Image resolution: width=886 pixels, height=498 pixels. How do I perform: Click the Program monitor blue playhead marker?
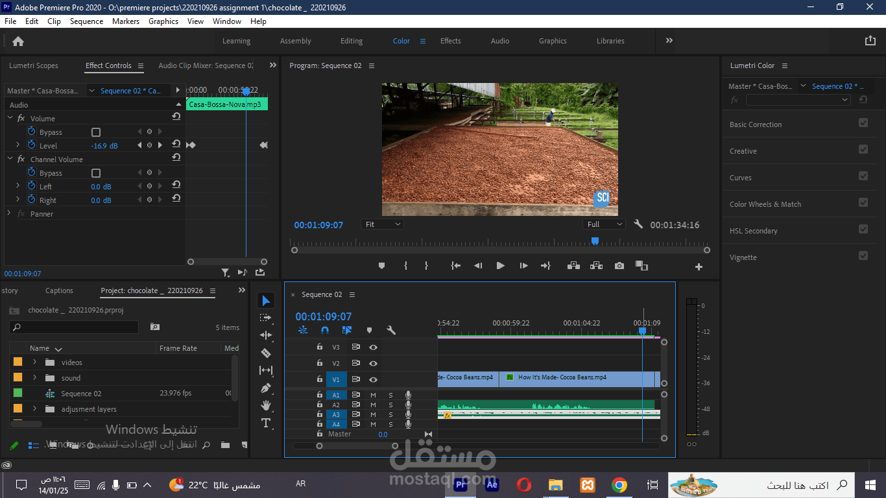595,241
